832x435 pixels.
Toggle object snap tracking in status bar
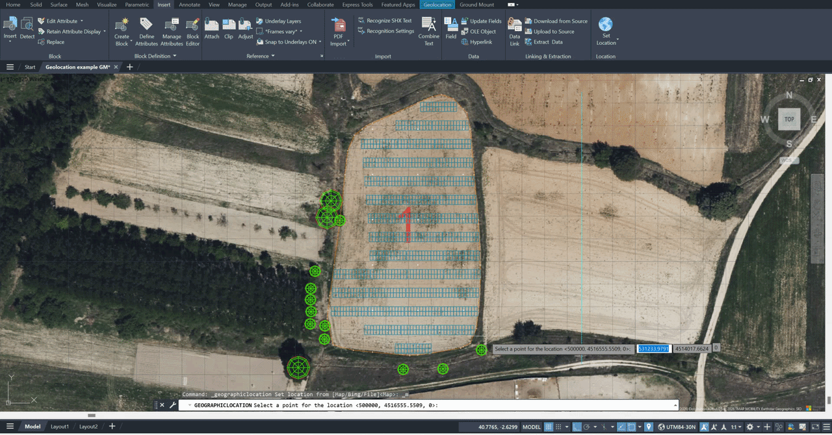[621, 427]
